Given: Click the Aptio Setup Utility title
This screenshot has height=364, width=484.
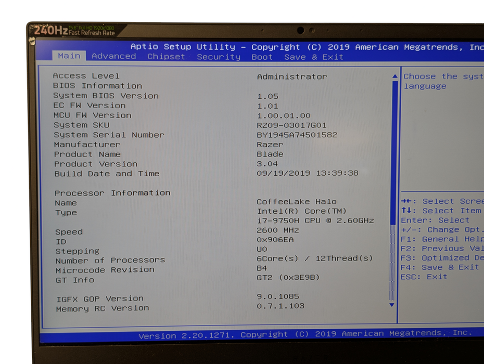Looking at the screenshot, I should (183, 47).
